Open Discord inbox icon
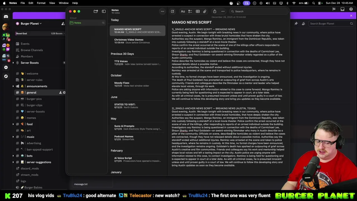Image resolution: width=357 pixels, height=201 pixels. tap(342, 9)
